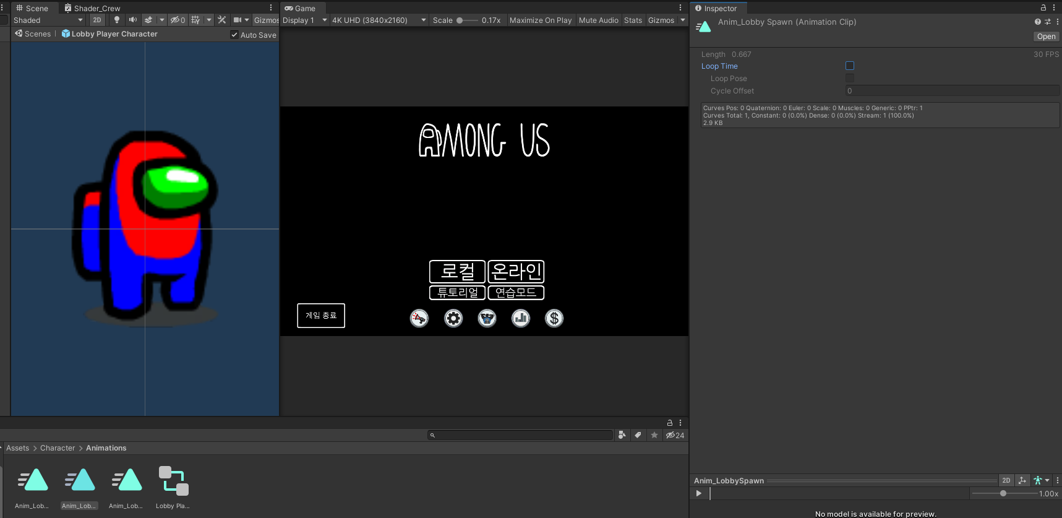Play the animation clip preview
Screen dimensions: 1062x518
pyautogui.click(x=699, y=493)
